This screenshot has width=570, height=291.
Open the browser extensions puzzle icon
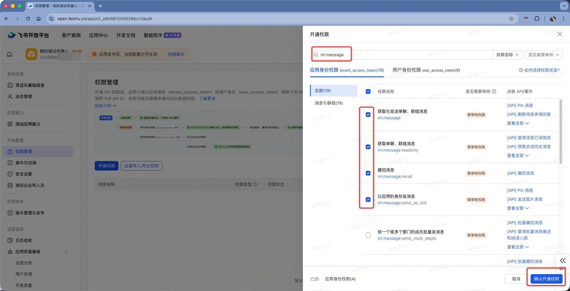point(537,19)
